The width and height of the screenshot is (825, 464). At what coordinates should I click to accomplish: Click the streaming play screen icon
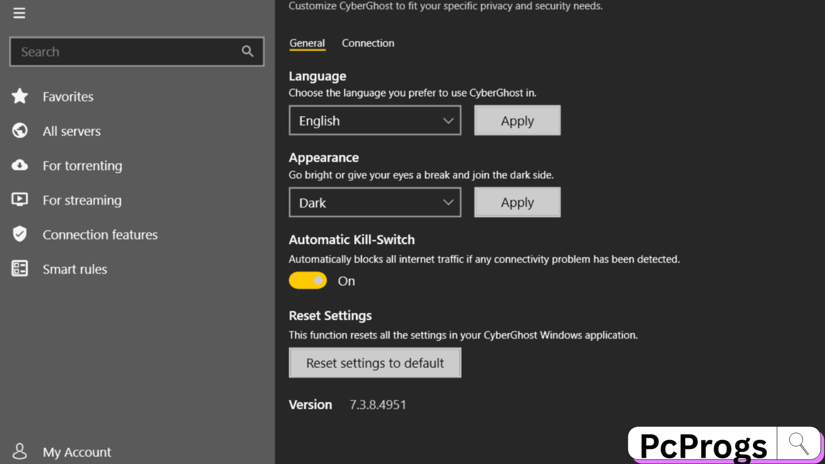click(20, 200)
